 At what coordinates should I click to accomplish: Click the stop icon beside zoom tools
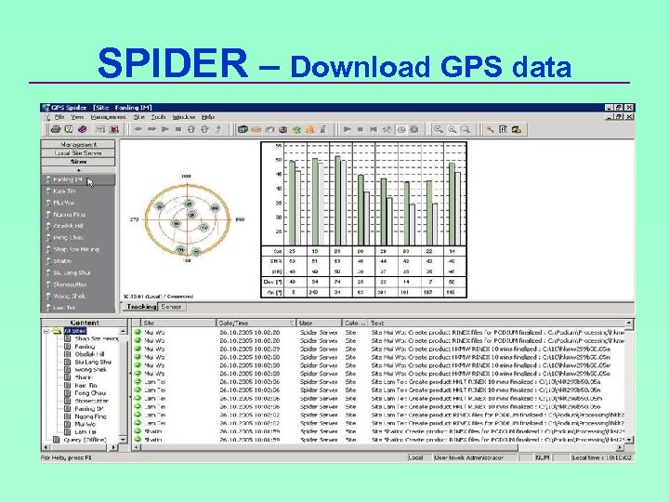click(361, 129)
